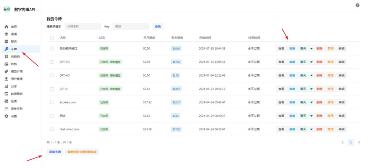The image size is (368, 168).
Task: Expand the 聊天 dropdown arrow for 自动翻译接口
Action: coord(311,49)
